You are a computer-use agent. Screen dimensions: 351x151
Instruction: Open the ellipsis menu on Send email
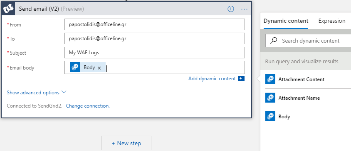244,9
